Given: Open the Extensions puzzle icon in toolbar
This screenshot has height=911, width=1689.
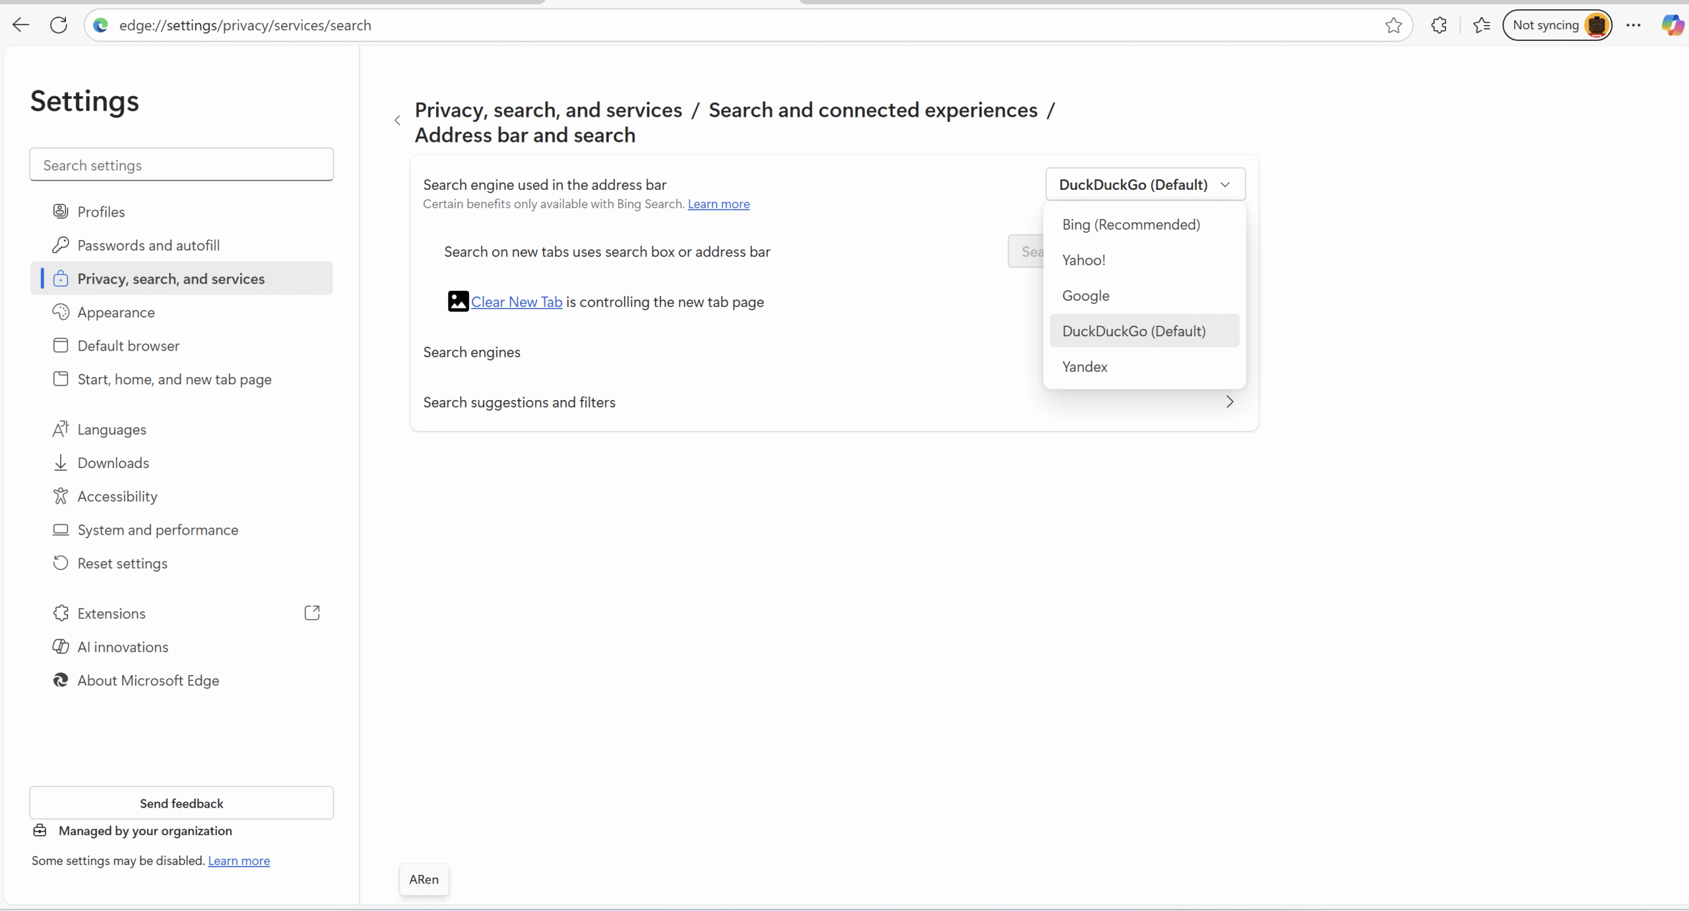Looking at the screenshot, I should tap(1439, 25).
